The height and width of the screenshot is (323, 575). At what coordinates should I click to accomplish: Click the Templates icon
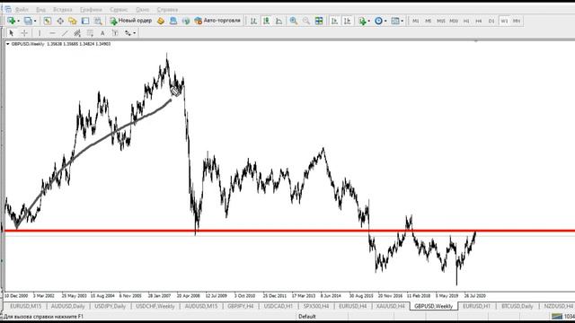[x=395, y=22]
